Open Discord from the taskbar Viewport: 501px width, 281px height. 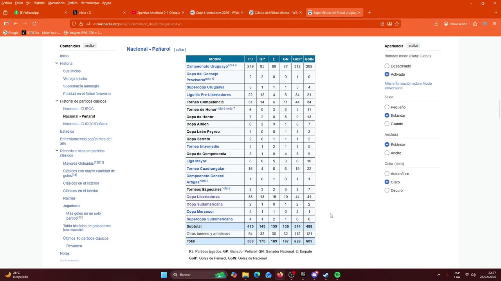(x=314, y=275)
